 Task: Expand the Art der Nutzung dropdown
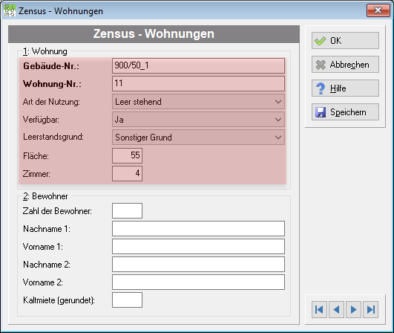click(x=278, y=102)
